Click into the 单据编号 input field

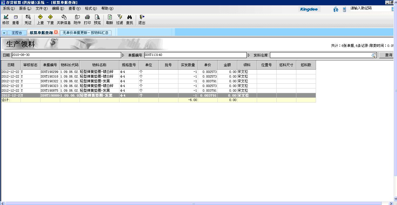[195, 55]
